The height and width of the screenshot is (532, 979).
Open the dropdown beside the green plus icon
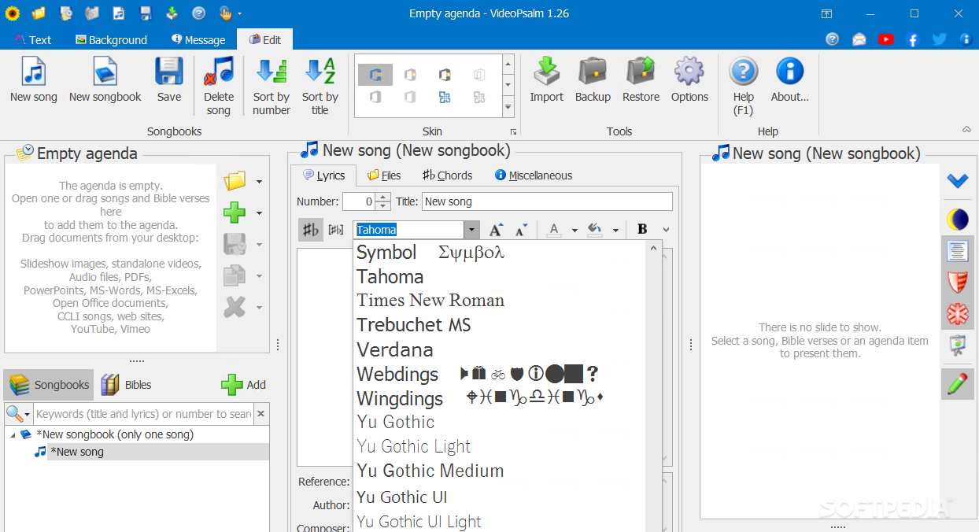pyautogui.click(x=259, y=213)
